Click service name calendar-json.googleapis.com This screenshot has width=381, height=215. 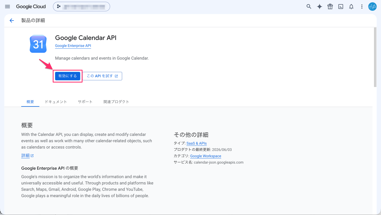pyautogui.click(x=219, y=162)
